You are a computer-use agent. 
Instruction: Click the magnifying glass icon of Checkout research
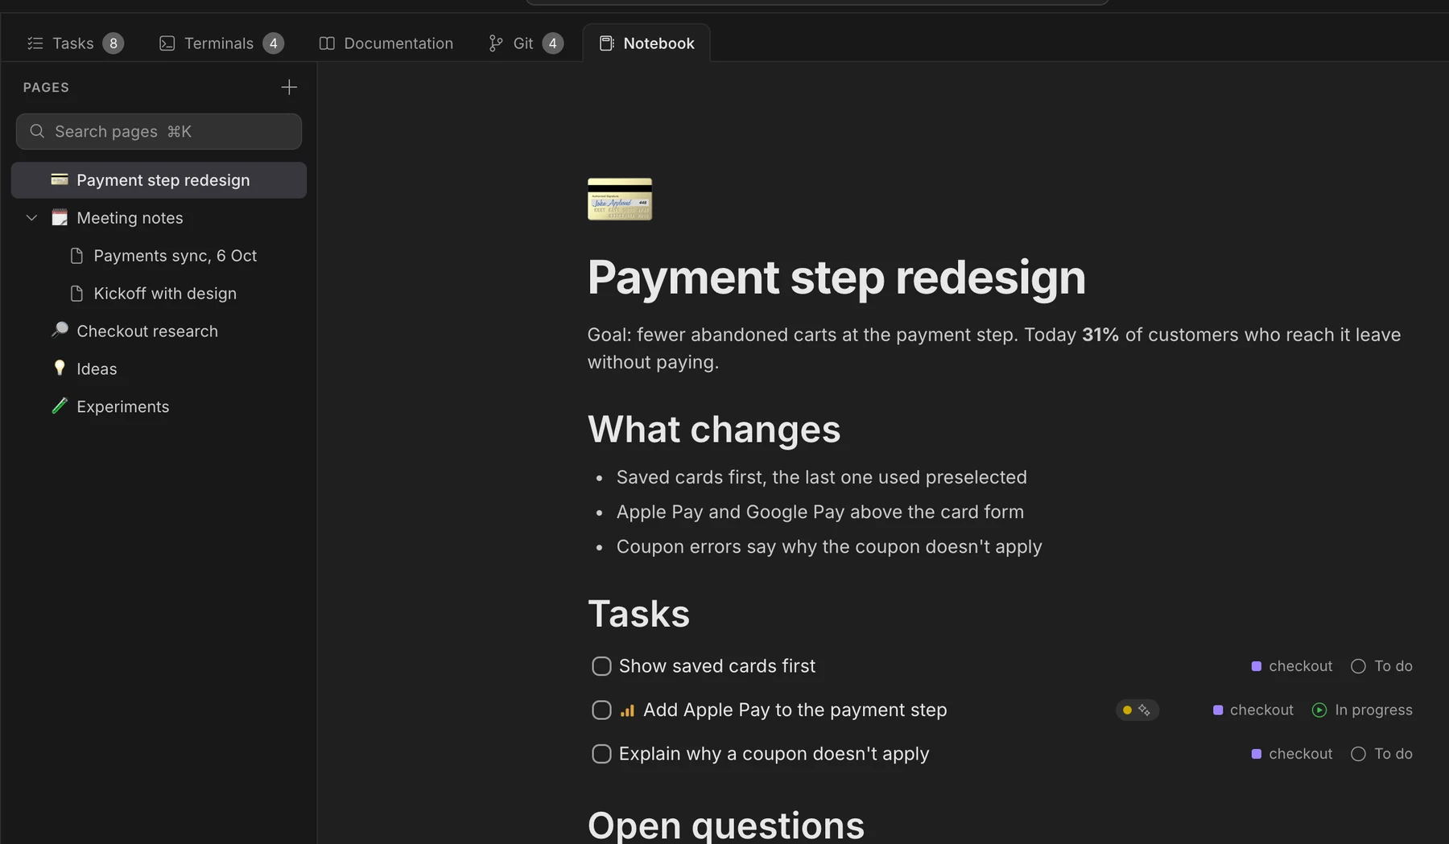[x=60, y=331]
